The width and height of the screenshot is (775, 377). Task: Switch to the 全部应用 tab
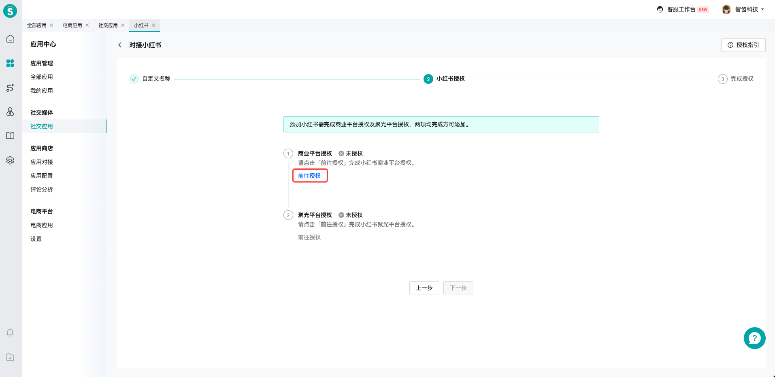click(x=37, y=25)
